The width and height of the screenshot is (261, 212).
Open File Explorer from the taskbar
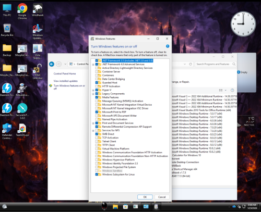click(115, 206)
